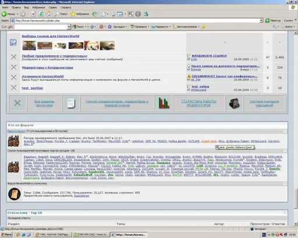This screenshot has height=238, width=298.
Task: Open the 'Справка' menu
Action: click(66, 8)
